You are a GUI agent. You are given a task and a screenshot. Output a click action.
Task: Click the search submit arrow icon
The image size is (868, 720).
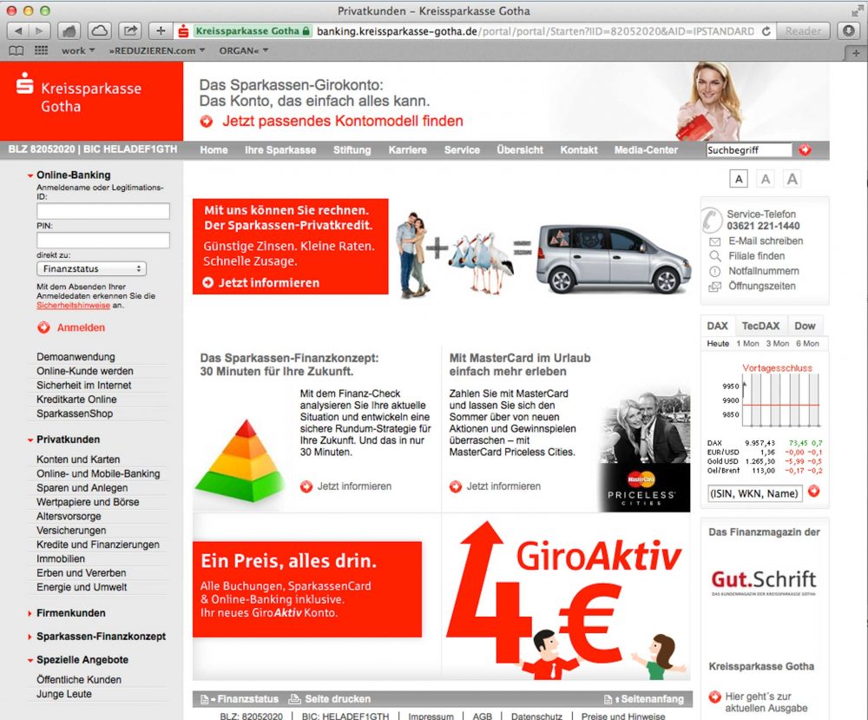(x=805, y=150)
